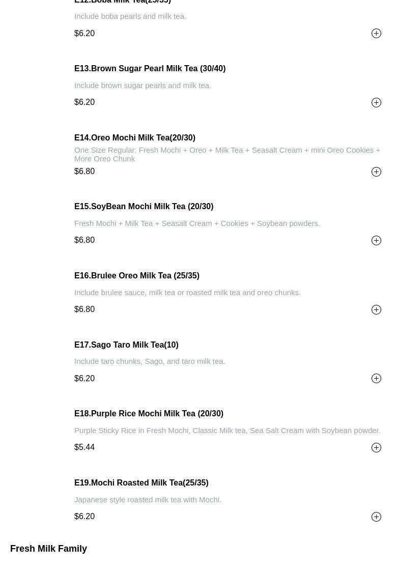Click the E18 price $5.44
The width and height of the screenshot is (397, 570).
click(x=84, y=447)
